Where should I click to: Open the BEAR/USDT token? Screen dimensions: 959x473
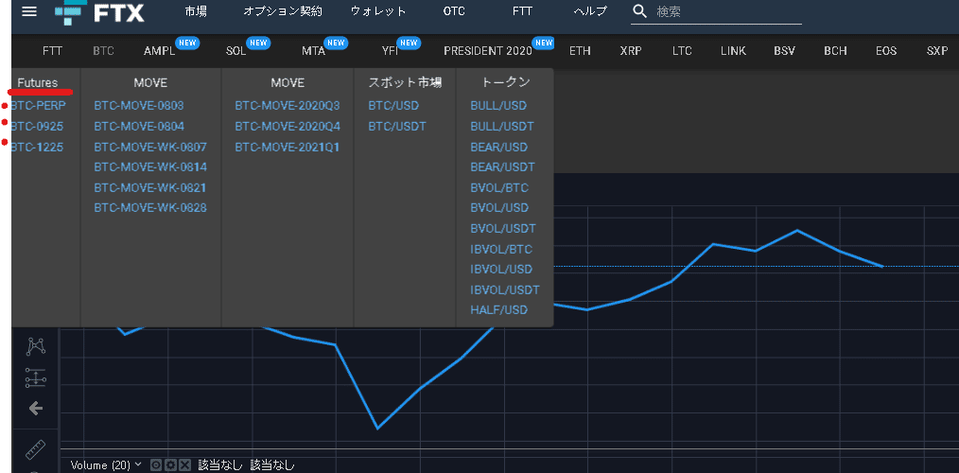pos(503,167)
